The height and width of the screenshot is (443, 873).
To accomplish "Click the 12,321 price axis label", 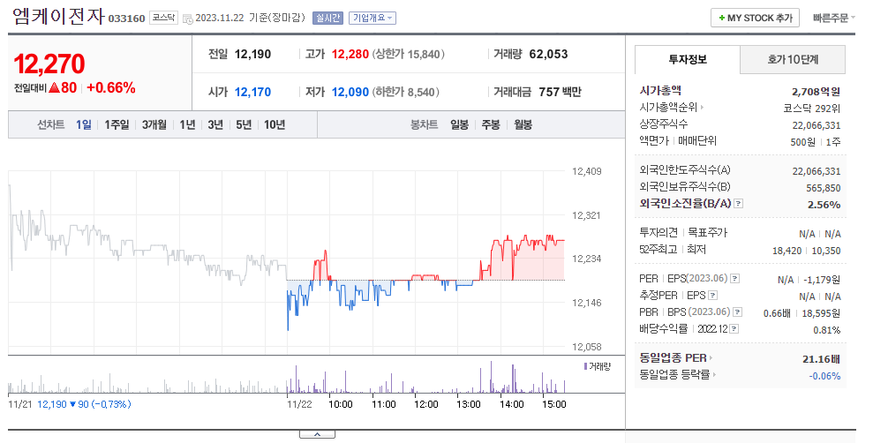I will 587,215.
